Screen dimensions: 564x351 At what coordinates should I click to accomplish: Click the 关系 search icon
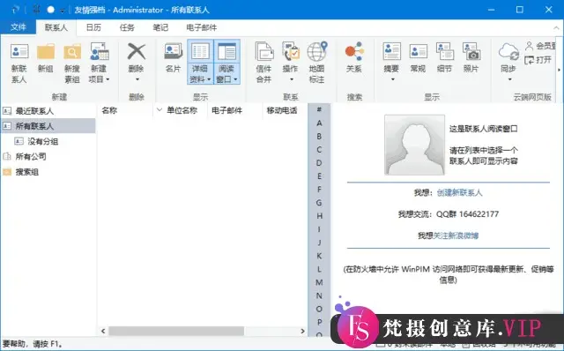[x=354, y=52]
